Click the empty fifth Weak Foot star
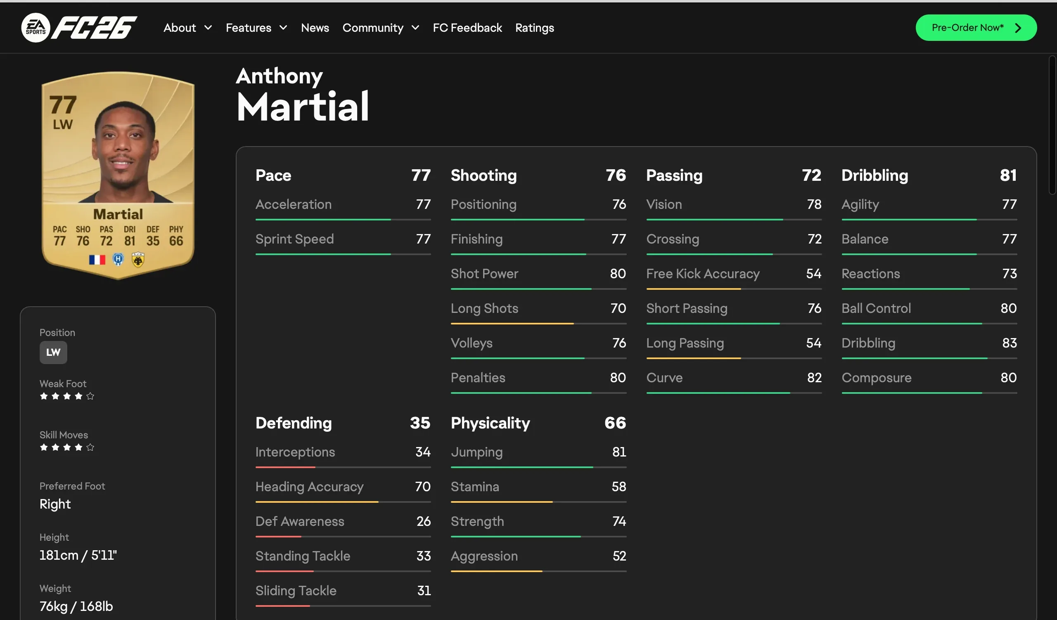 coord(90,396)
